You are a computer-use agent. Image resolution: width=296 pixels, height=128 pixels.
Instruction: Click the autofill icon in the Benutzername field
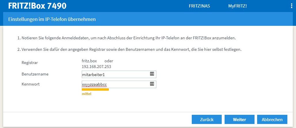[152, 74]
